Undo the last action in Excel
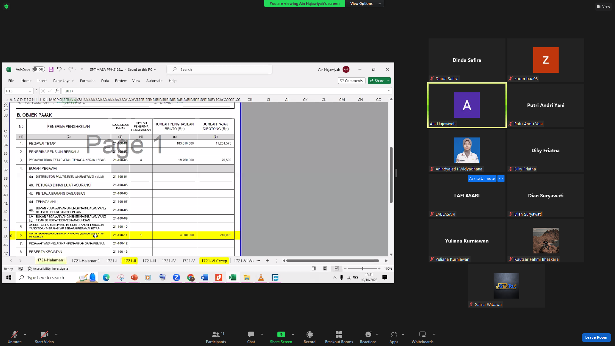Image resolution: width=615 pixels, height=346 pixels. click(x=59, y=69)
